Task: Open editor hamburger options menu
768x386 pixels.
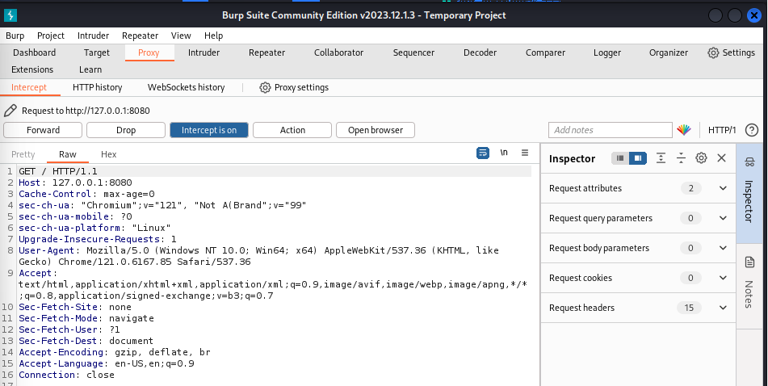Action: [525, 153]
